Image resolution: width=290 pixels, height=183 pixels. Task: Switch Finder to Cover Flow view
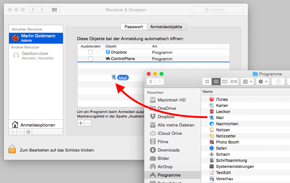233,82
